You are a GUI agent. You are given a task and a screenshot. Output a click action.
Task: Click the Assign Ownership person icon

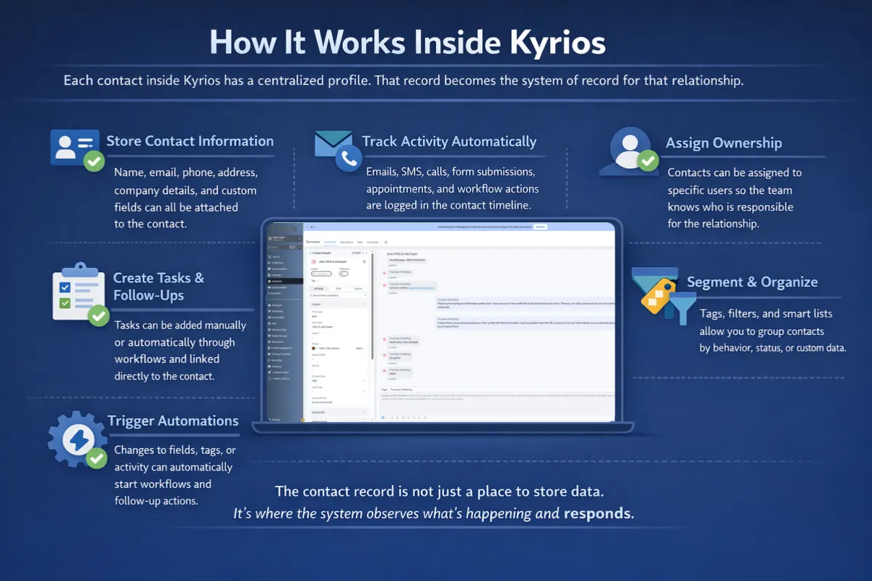tap(629, 151)
